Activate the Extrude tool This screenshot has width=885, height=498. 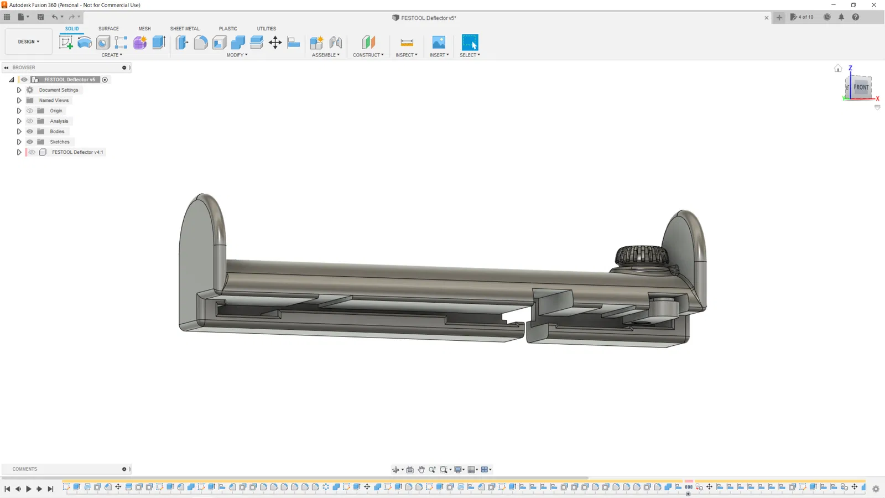click(159, 43)
